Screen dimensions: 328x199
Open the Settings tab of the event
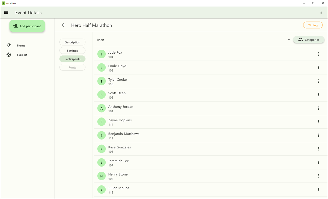[72, 50]
